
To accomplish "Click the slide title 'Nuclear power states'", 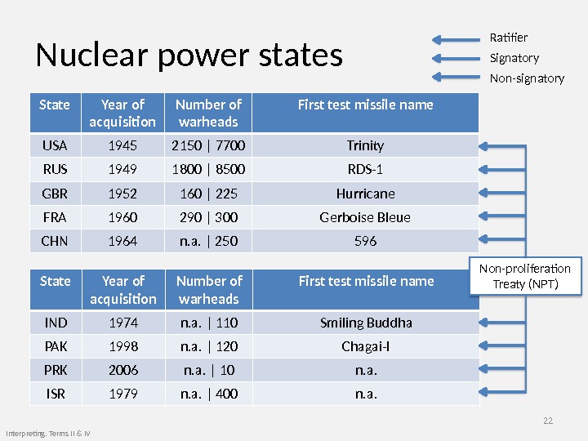I will (x=189, y=56).
